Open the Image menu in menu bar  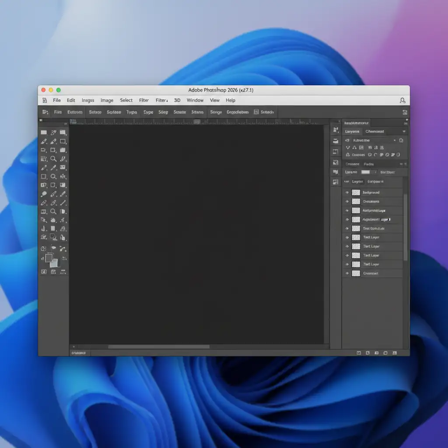point(107,100)
